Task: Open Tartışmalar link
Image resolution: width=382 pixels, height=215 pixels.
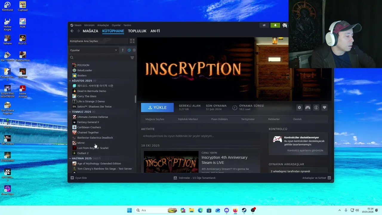Action: (248, 119)
